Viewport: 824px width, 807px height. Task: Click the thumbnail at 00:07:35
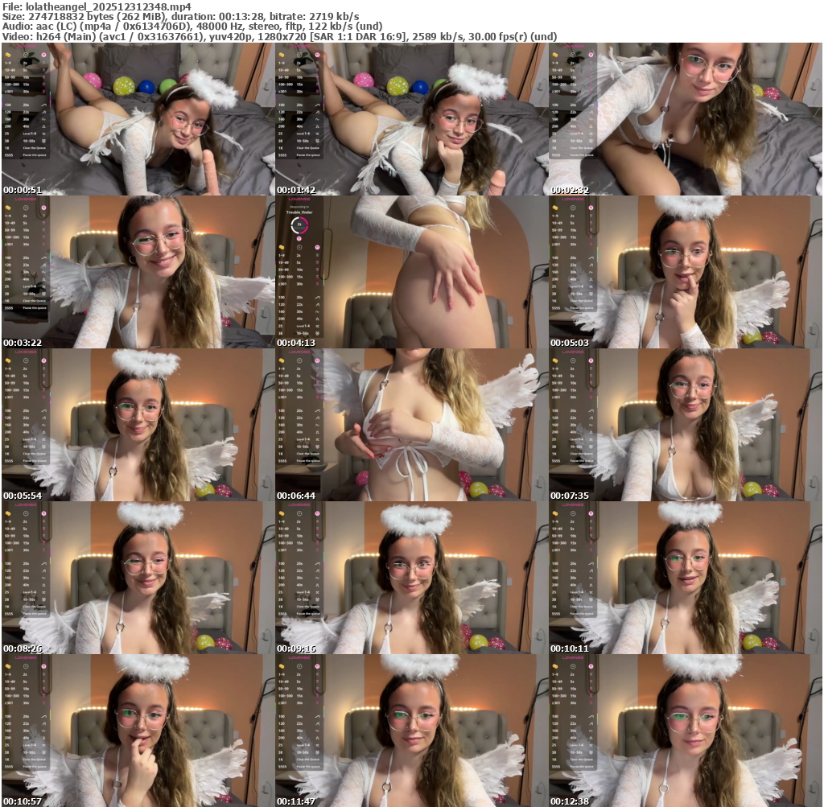pos(685,425)
